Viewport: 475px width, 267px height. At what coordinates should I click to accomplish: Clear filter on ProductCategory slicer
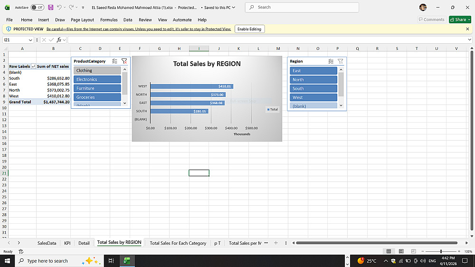124,61
